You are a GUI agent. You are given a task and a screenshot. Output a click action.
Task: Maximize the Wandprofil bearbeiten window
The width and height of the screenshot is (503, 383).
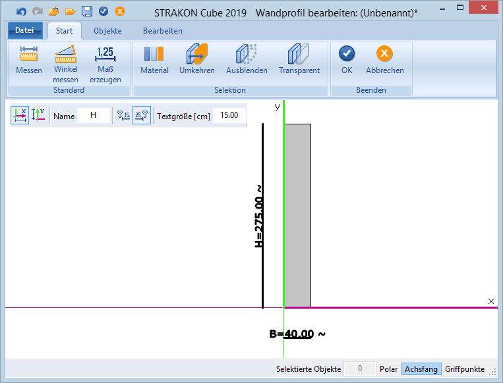click(x=460, y=8)
